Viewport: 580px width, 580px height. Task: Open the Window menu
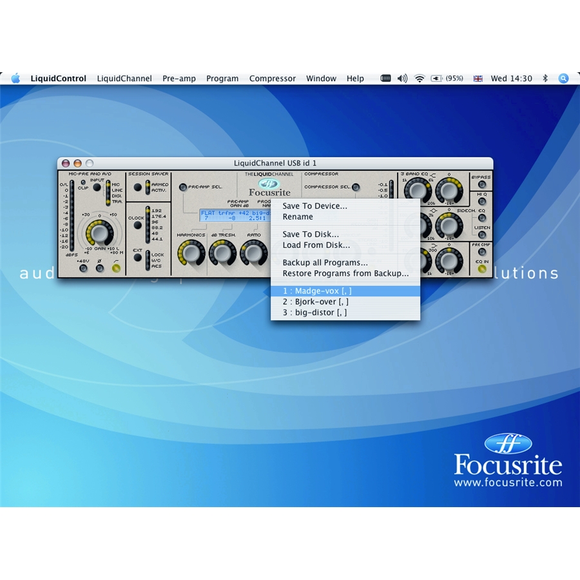[x=321, y=79]
